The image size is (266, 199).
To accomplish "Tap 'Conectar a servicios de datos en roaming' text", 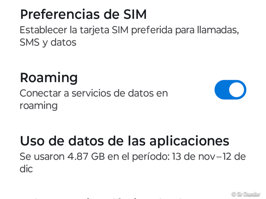I will (x=93, y=93).
